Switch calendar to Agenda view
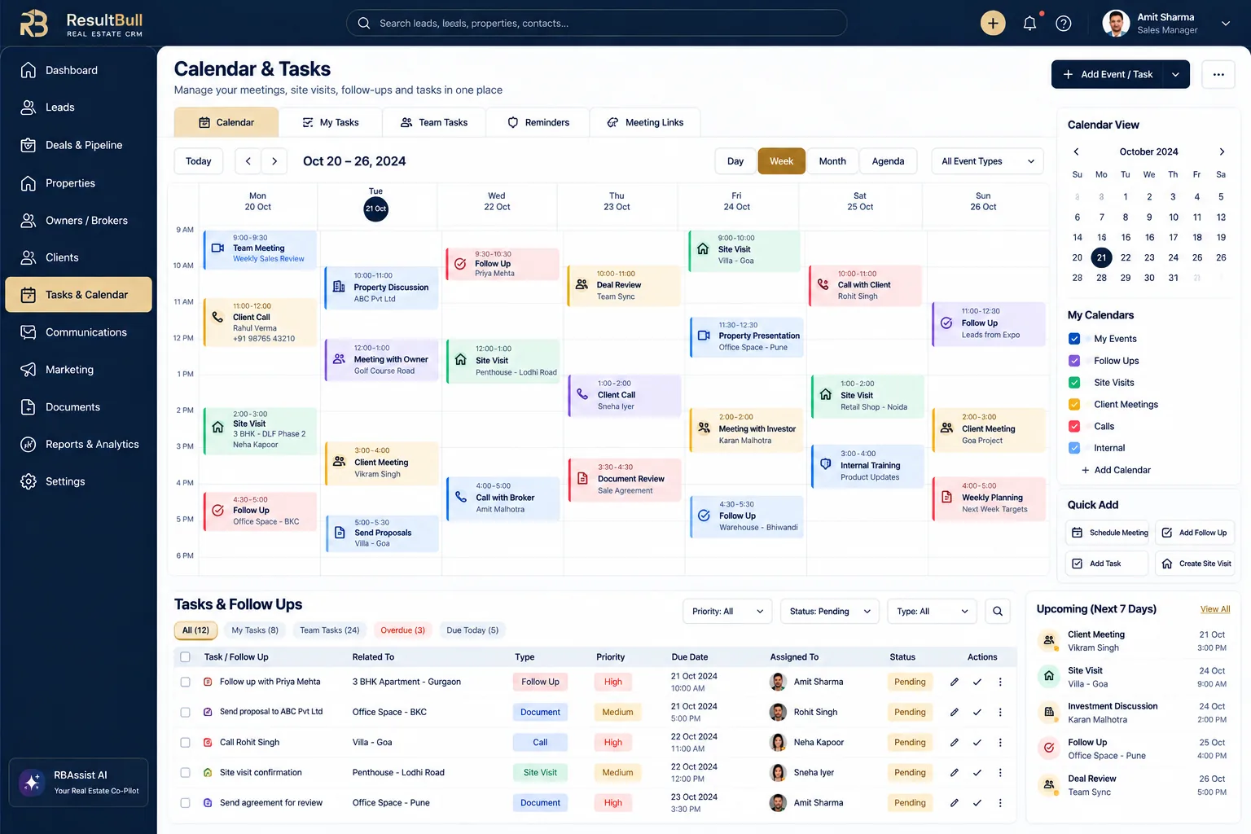Viewport: 1251px width, 834px height. [x=888, y=161]
